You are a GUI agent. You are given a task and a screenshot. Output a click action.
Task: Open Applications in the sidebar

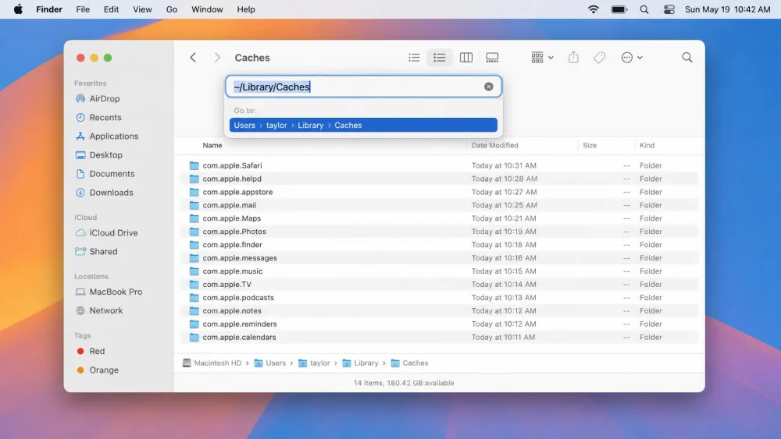[113, 136]
